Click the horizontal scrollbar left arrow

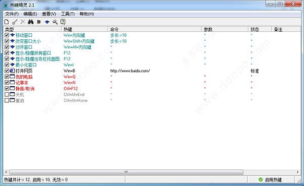(x=6, y=172)
